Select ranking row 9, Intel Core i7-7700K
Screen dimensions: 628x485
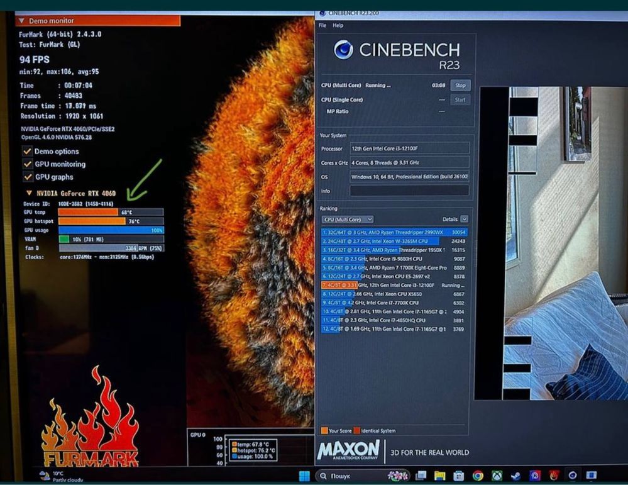394,303
